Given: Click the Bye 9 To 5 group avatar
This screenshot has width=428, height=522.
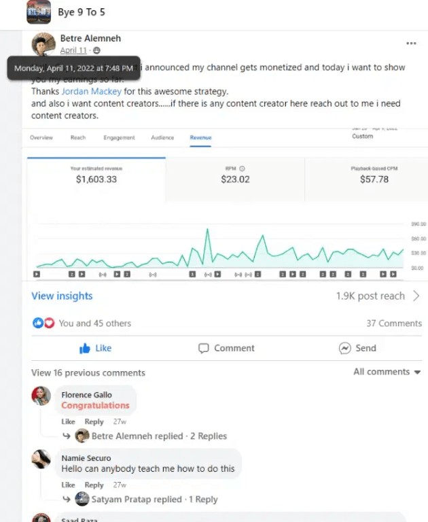Looking at the screenshot, I should [39, 12].
